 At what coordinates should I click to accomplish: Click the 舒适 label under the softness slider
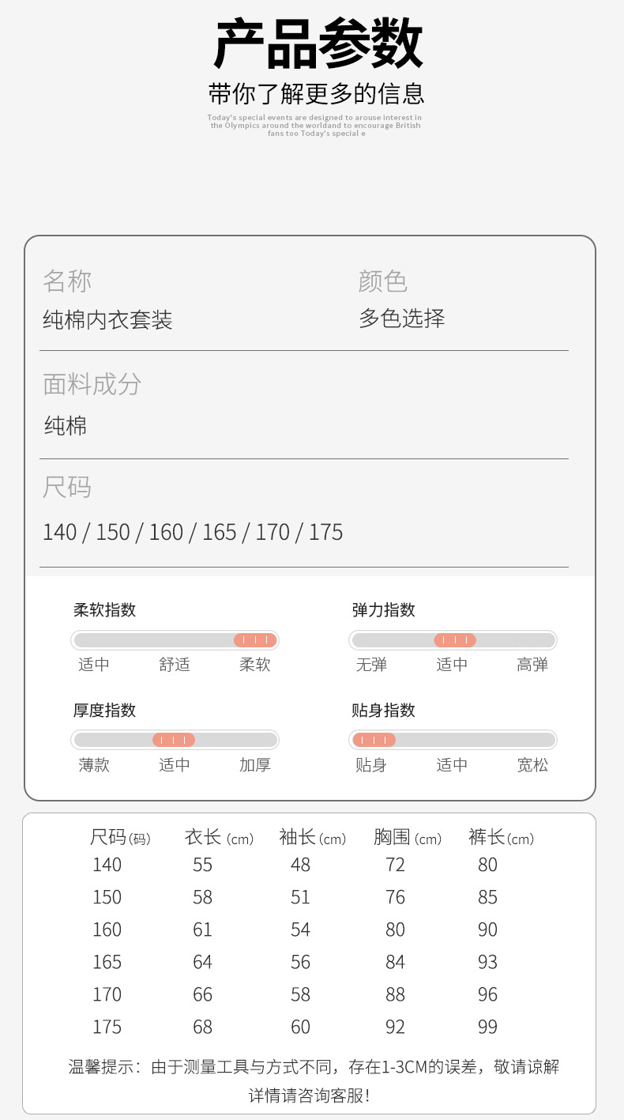175,665
